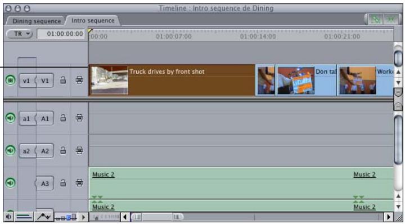405x224 pixels.
Task: Select the Worke clip thumbnail
Action: click(358, 80)
